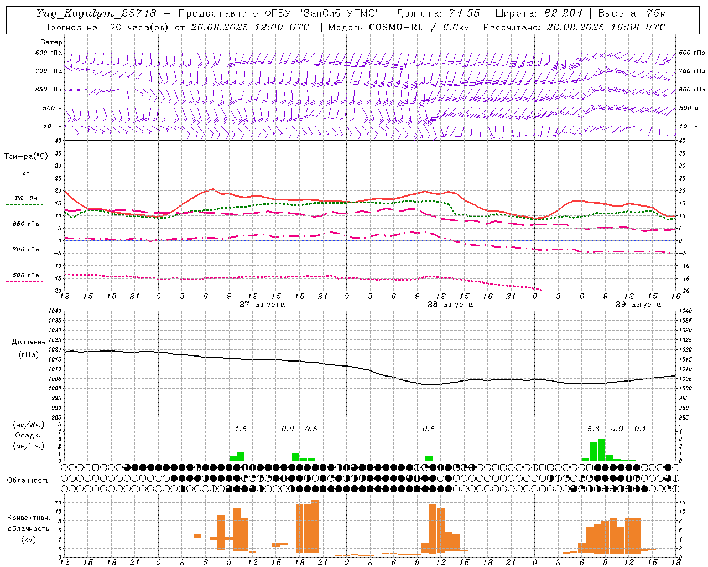708x567 pixels.
Task: Click the dash-dot line under 700 гПа legend
Action: [x=25, y=256]
